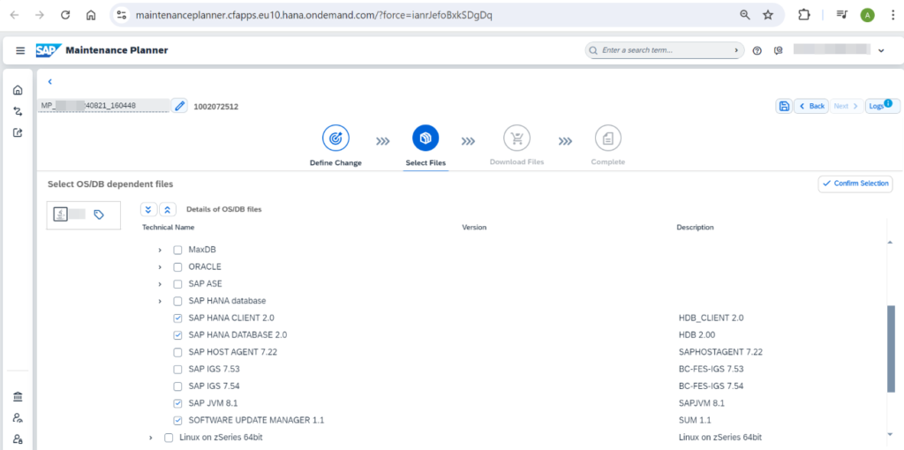
Task: Uncheck SOFTWARE UPDATE MANAGER 1.1
Action: pyautogui.click(x=177, y=421)
